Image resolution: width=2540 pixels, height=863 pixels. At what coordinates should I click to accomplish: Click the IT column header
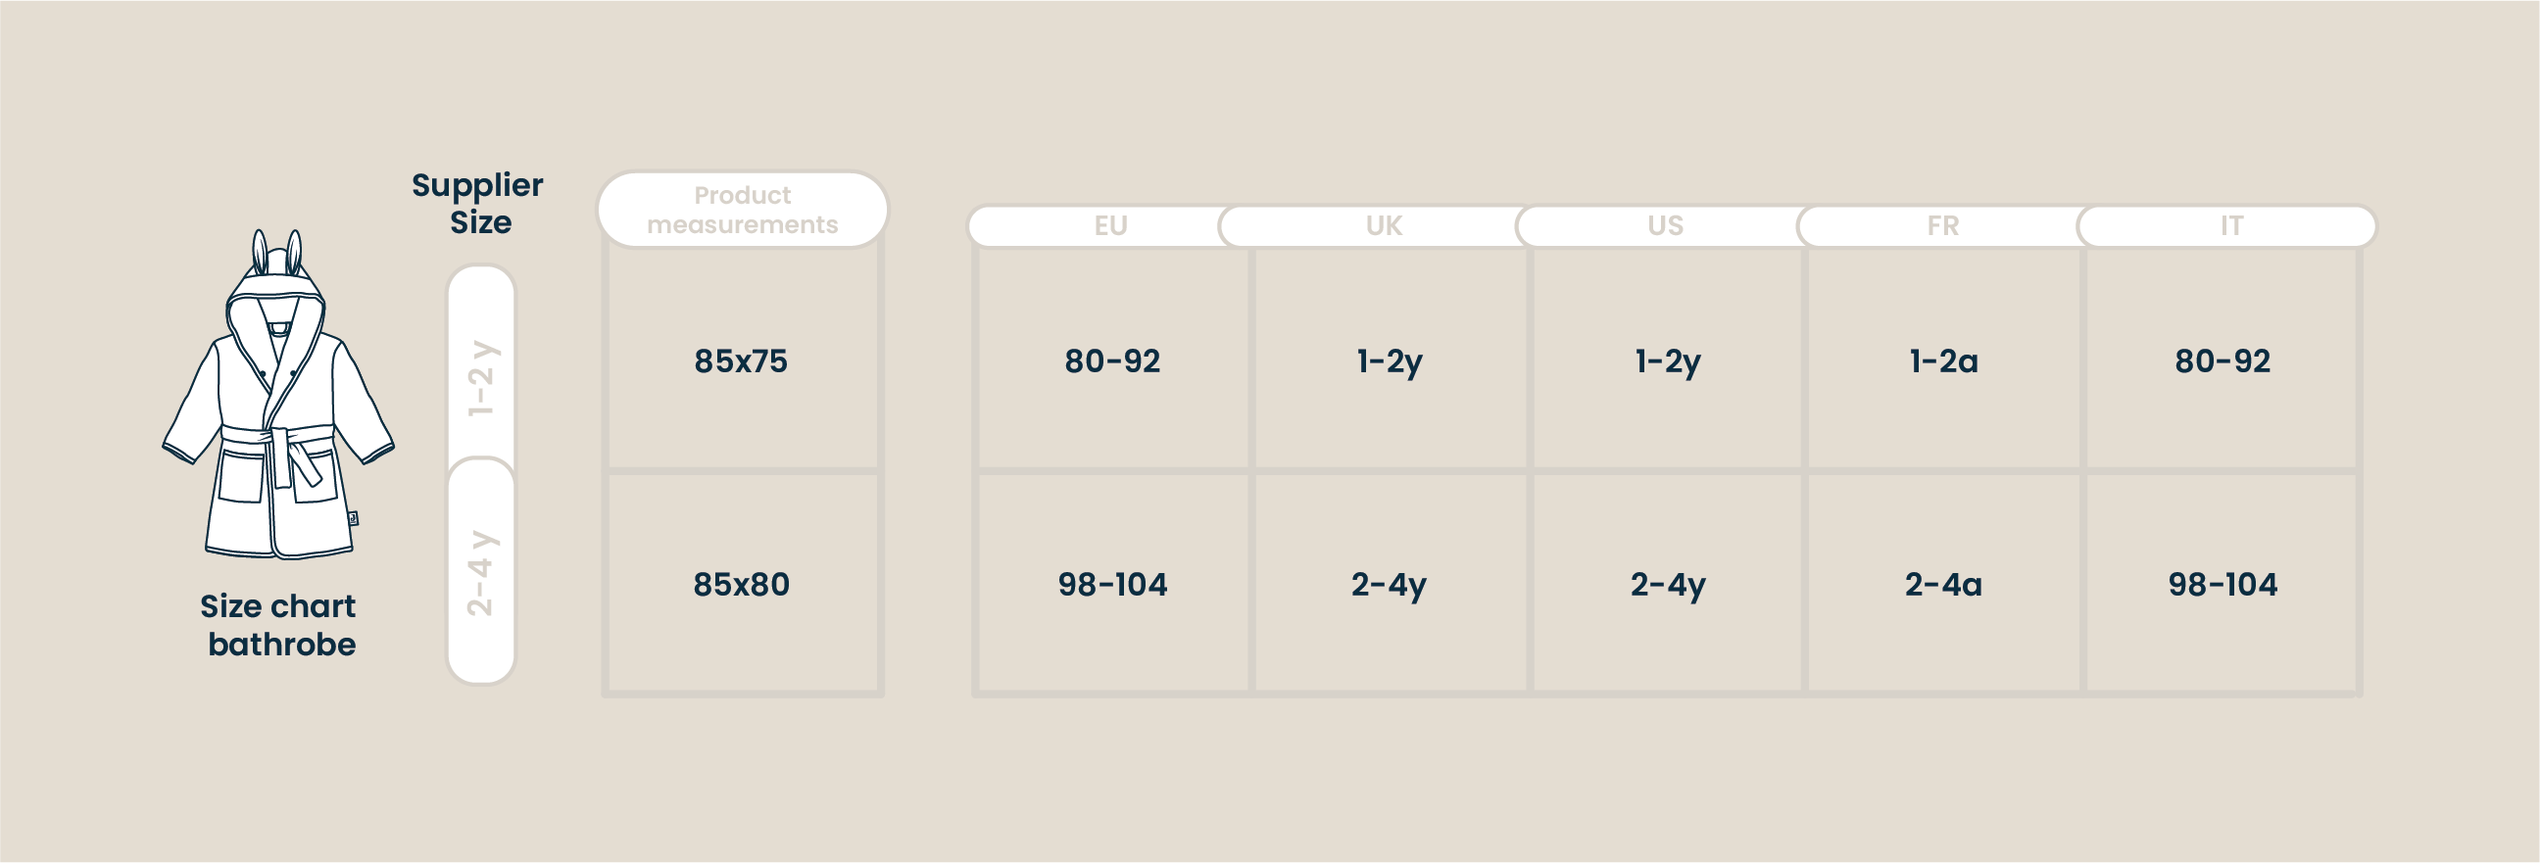[2231, 225]
